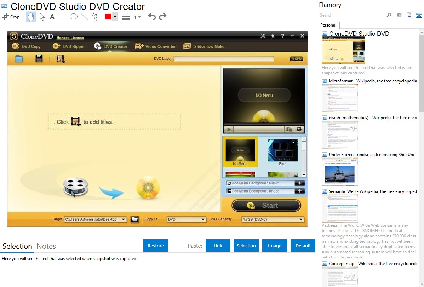This screenshot has height=287, width=424.
Task: Click the Flamory search field
Action: click(352, 15)
